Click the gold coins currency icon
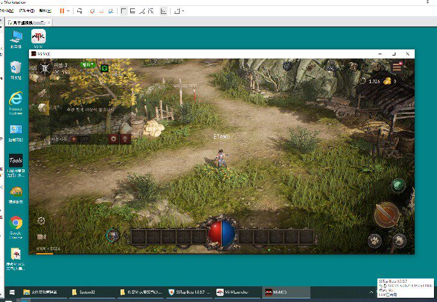Viewport: 437px width, 302px height. tap(388, 81)
